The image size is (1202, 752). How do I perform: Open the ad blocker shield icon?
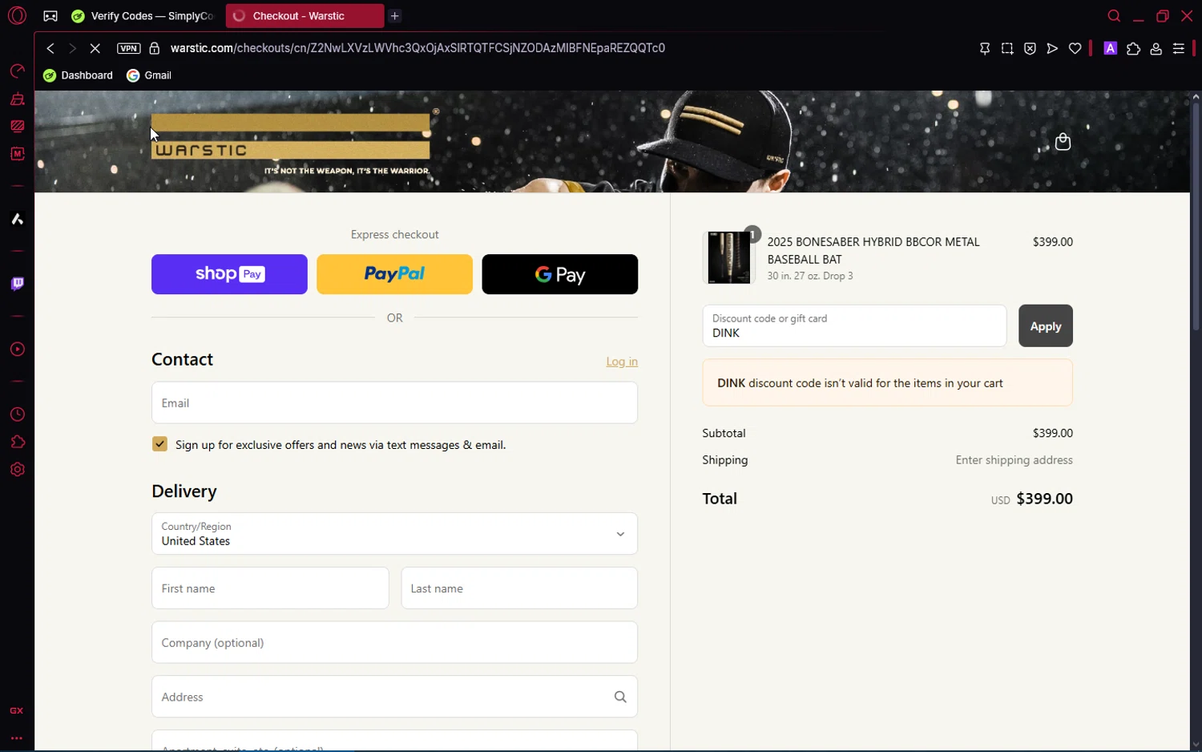(x=1030, y=49)
